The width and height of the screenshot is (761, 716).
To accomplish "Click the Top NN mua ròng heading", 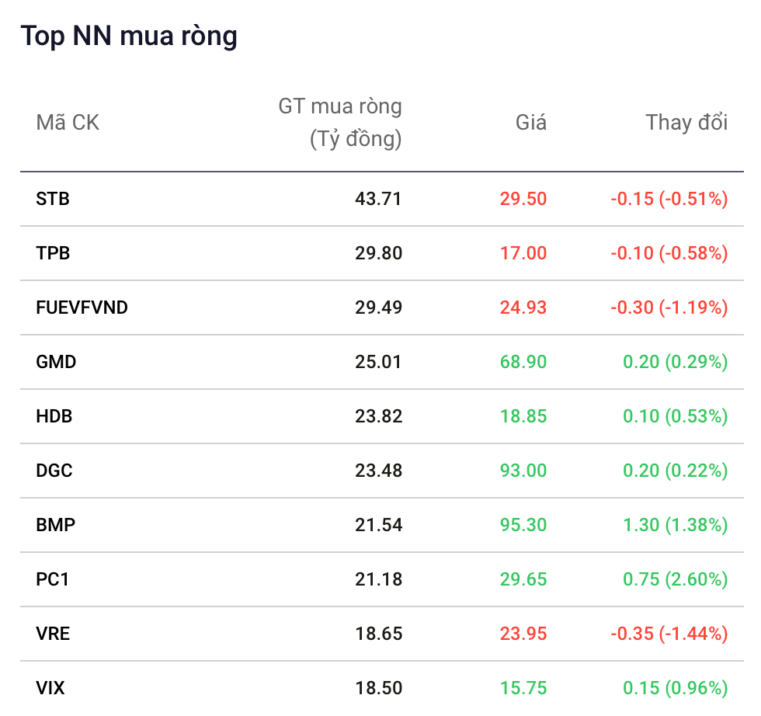I will [129, 36].
